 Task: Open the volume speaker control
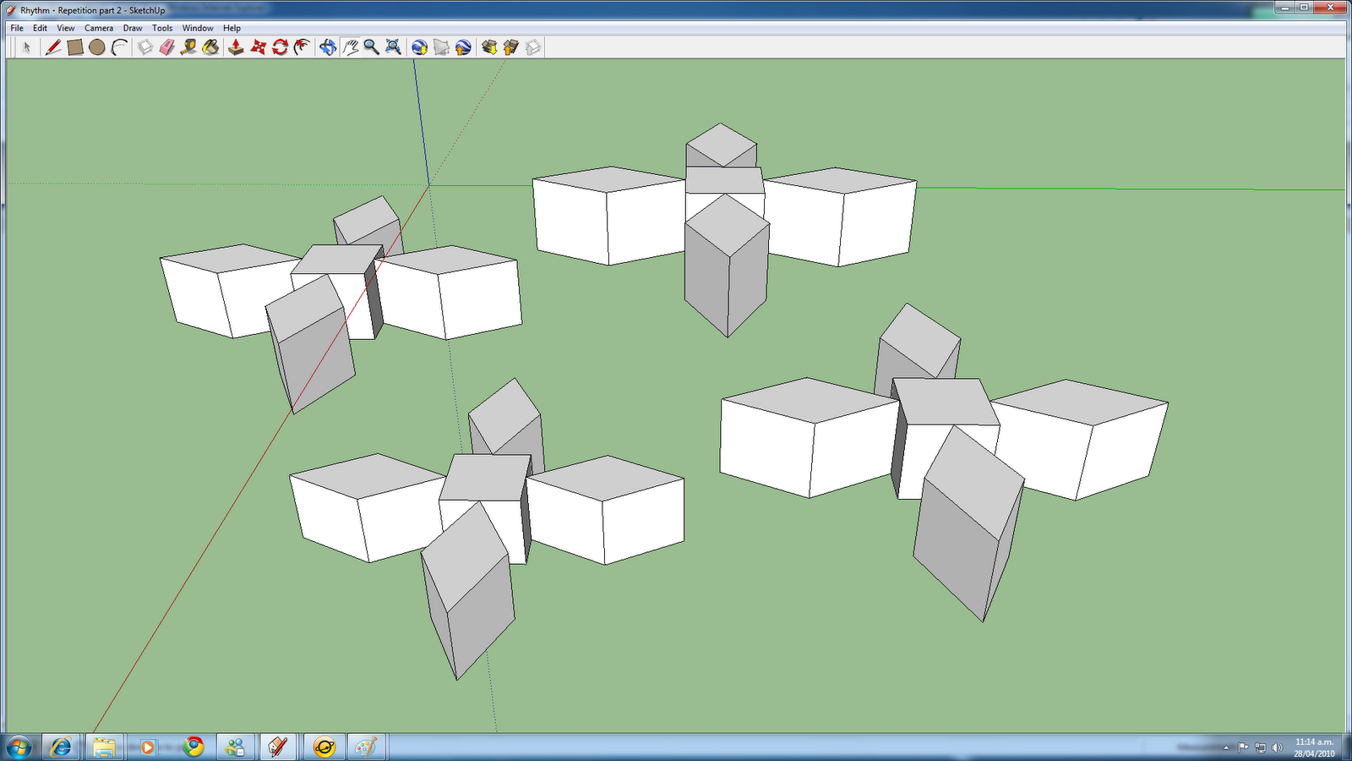(1277, 747)
